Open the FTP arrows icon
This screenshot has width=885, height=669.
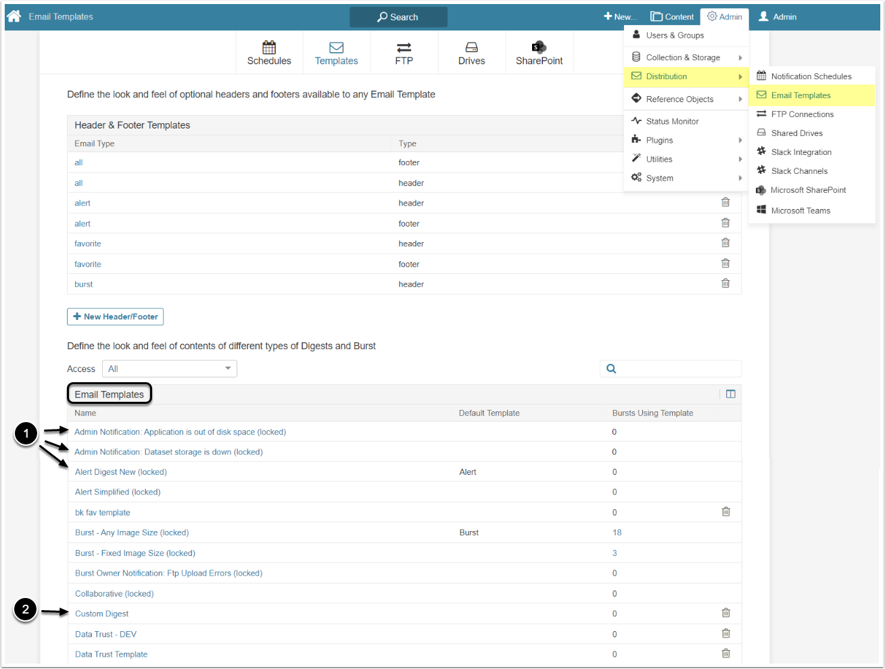404,47
